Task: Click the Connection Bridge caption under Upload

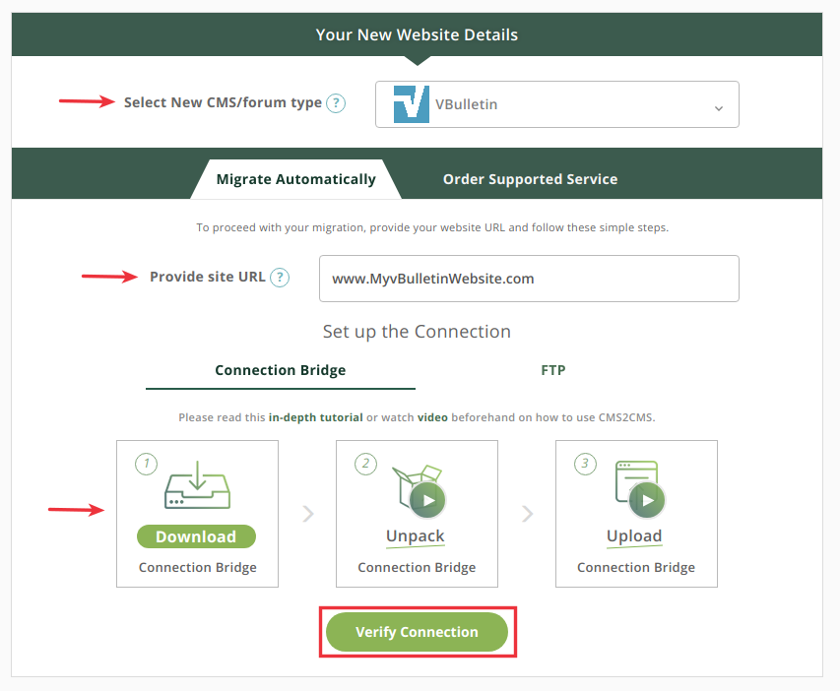Action: (636, 567)
